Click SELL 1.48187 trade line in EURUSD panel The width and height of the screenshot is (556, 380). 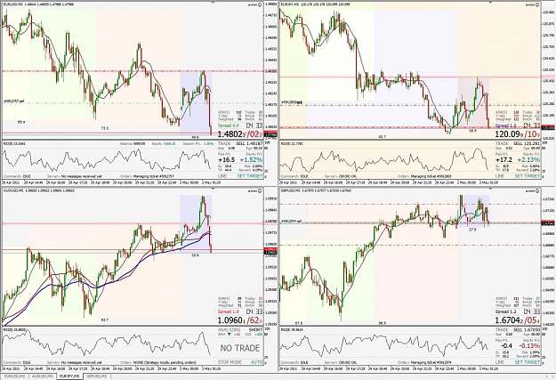(250, 143)
